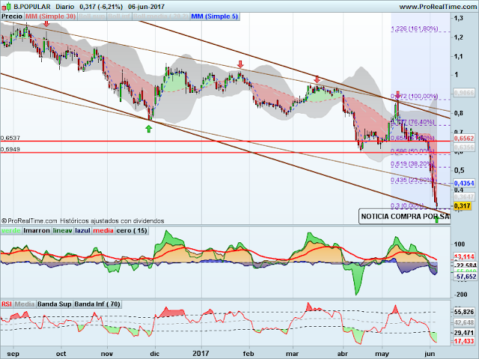This screenshot has width=479, height=359.
Task: Click the candlestick icon beside B.POPULAR
Action: [x=7, y=7]
